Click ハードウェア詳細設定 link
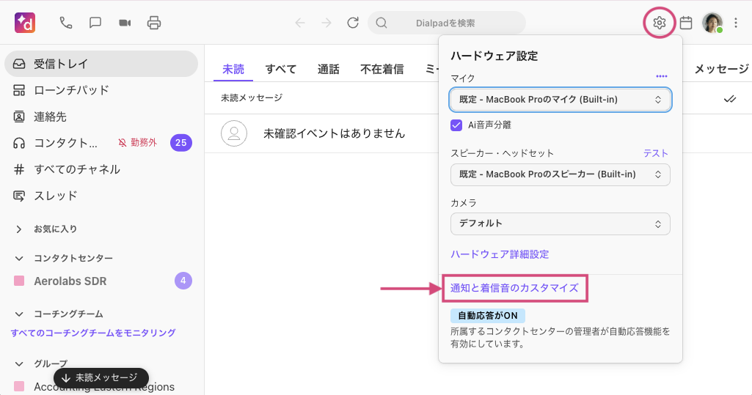 click(499, 254)
